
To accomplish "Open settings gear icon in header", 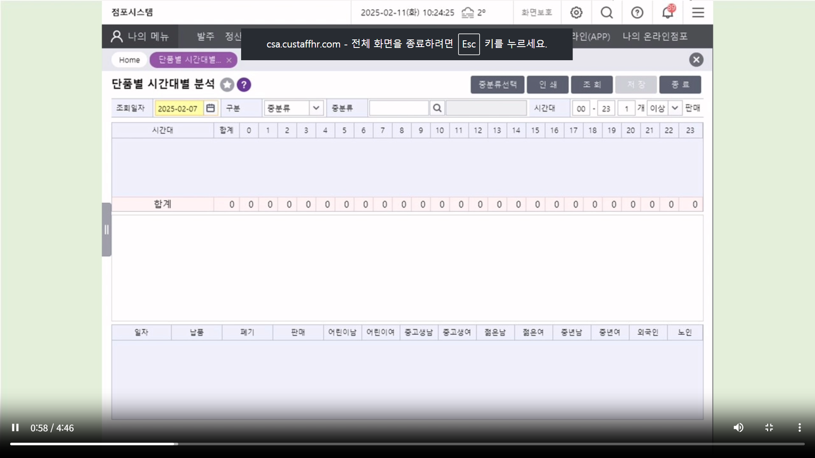I will 576,13.
